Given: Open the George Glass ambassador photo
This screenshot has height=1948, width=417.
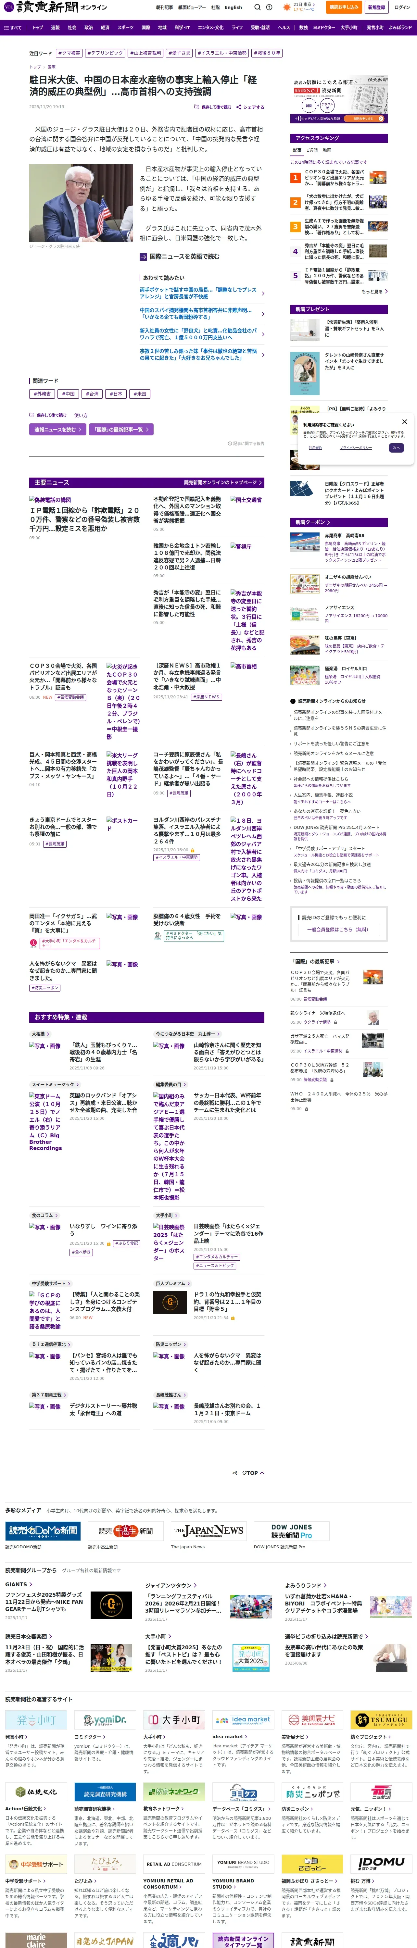Looking at the screenshot, I should (x=81, y=204).
